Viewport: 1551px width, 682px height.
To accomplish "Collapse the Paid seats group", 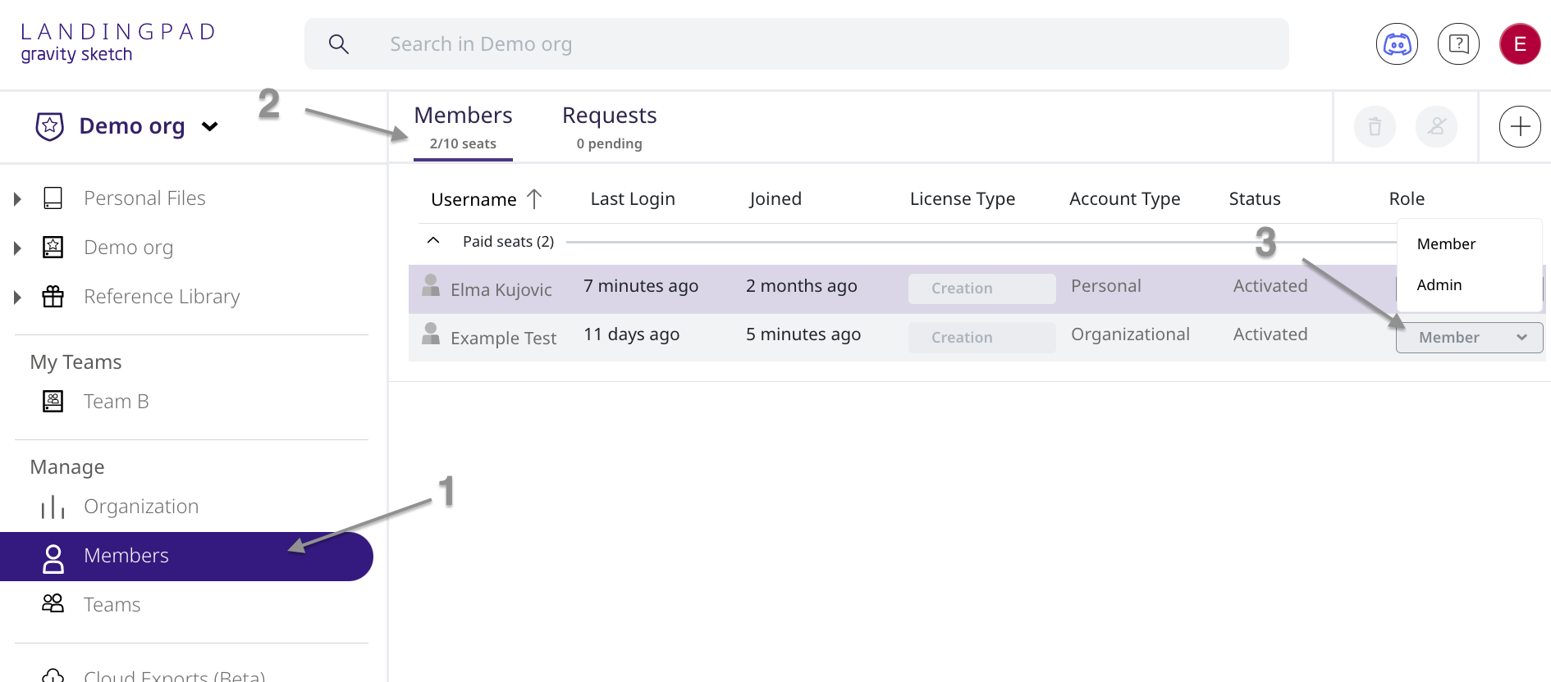I will point(433,241).
